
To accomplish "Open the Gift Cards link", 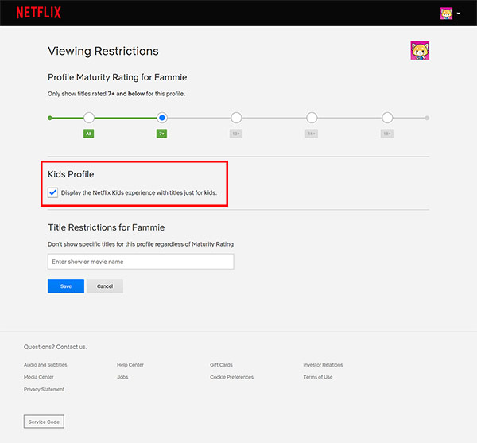I will (221, 365).
